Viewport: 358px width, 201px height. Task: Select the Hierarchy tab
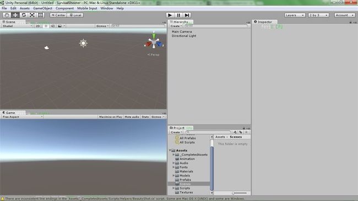(x=180, y=22)
